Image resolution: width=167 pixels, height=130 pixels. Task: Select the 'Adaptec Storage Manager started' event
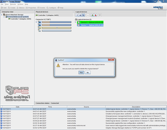tap(83, 128)
